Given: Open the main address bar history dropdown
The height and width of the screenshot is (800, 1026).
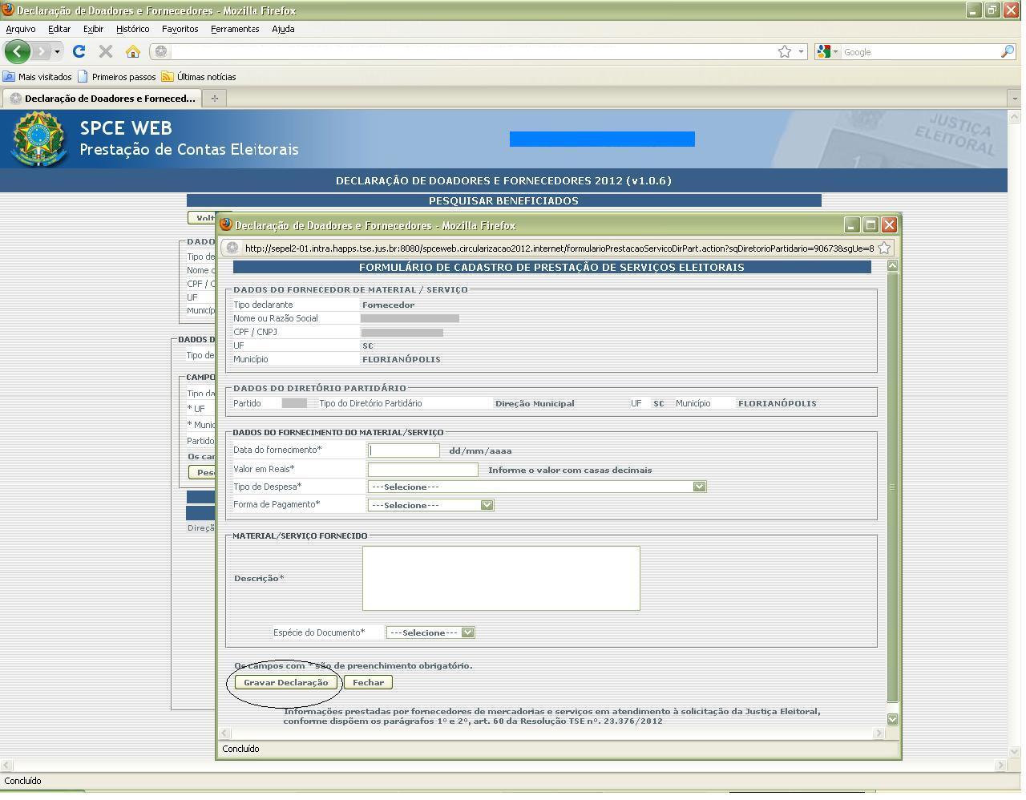Looking at the screenshot, I should point(801,52).
